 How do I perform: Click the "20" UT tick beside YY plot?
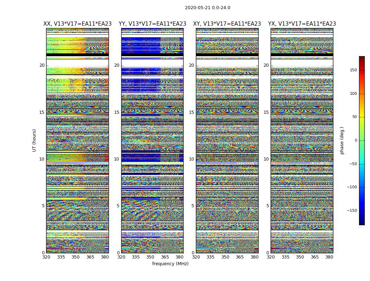[x=117, y=65]
